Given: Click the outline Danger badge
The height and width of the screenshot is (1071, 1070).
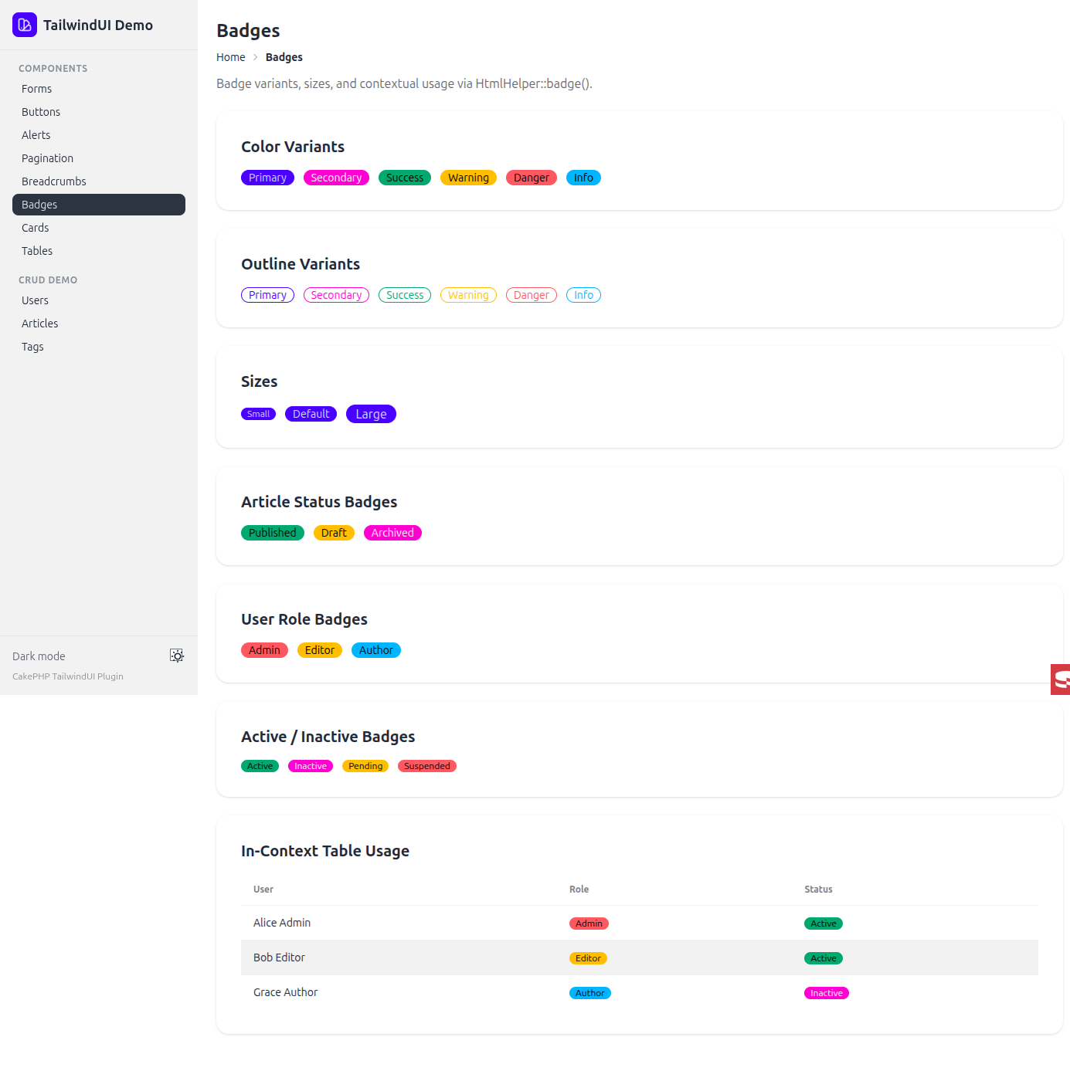Looking at the screenshot, I should (x=532, y=295).
